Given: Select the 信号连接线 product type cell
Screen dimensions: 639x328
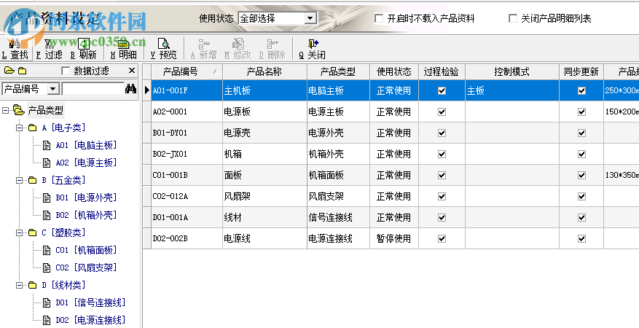Looking at the screenshot, I should (x=338, y=218).
